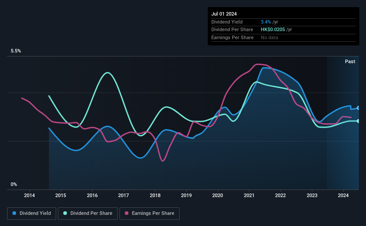
Task: Toggle the Earnings Per Share legend button
Action: tap(149, 214)
